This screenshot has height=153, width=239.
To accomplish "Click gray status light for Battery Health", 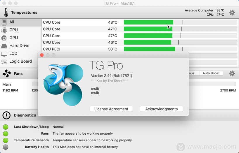I will click(x=6, y=147).
